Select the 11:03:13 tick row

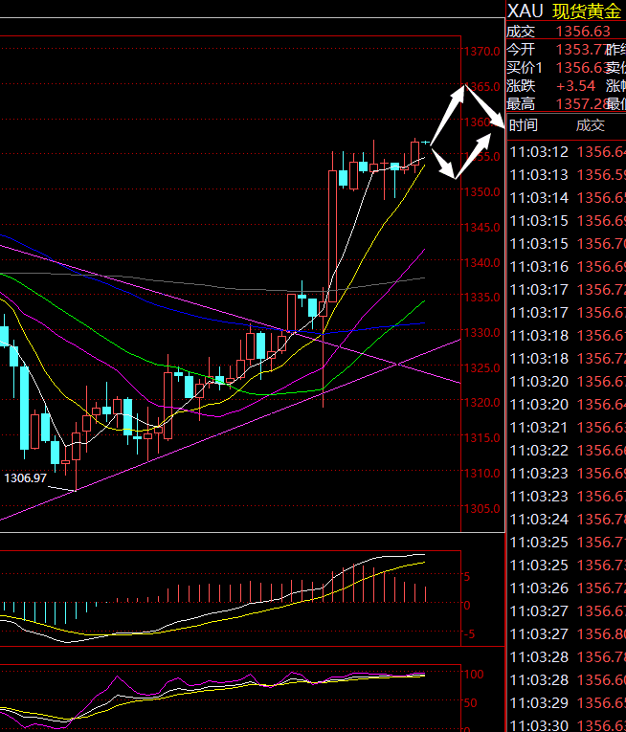coord(567,174)
